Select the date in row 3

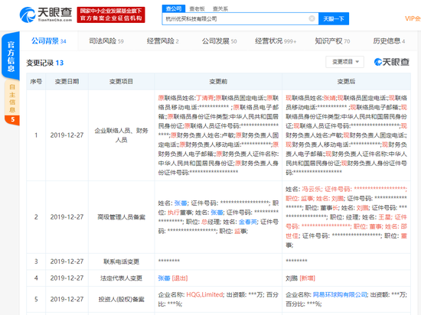(x=67, y=261)
